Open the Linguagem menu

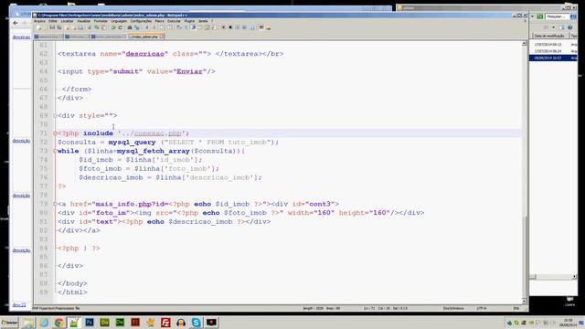tap(119, 21)
